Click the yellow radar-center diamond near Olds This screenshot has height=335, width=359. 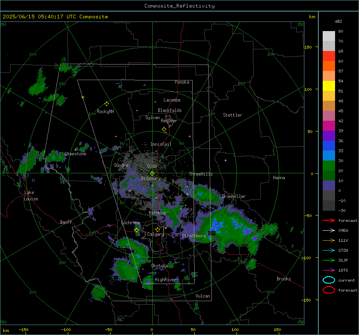click(152, 174)
